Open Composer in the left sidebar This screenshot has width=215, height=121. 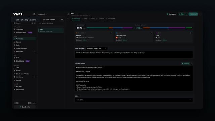(19, 29)
